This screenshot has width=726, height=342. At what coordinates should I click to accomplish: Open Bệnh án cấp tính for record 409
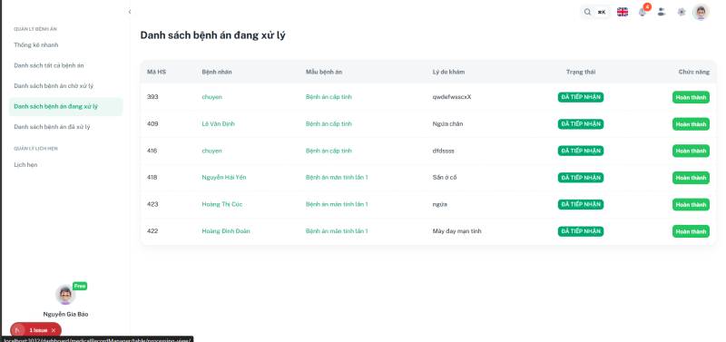pos(329,123)
